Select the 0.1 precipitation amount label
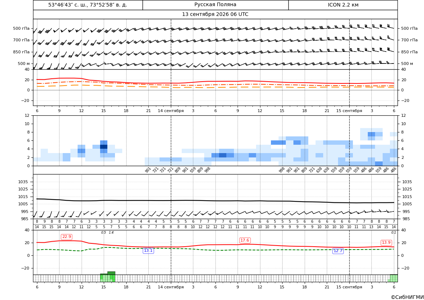 tap(394, 233)
